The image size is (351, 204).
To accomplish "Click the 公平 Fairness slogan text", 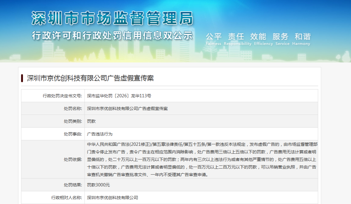I will pyautogui.click(x=214, y=39).
